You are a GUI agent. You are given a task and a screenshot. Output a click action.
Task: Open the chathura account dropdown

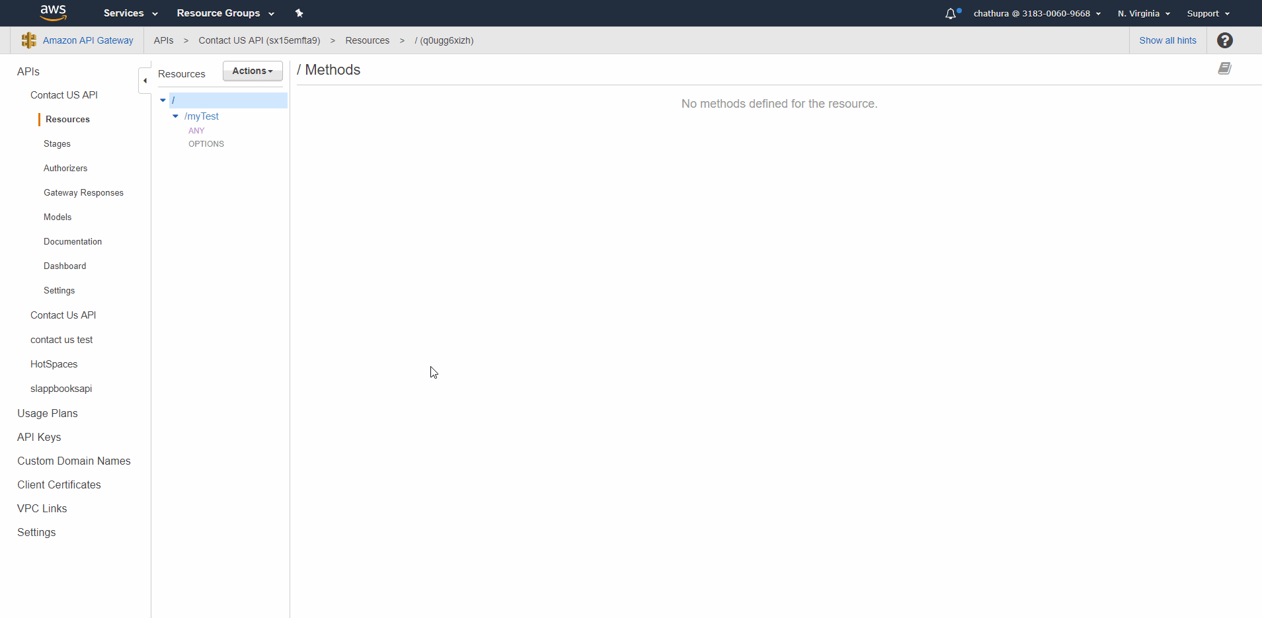tap(1037, 13)
